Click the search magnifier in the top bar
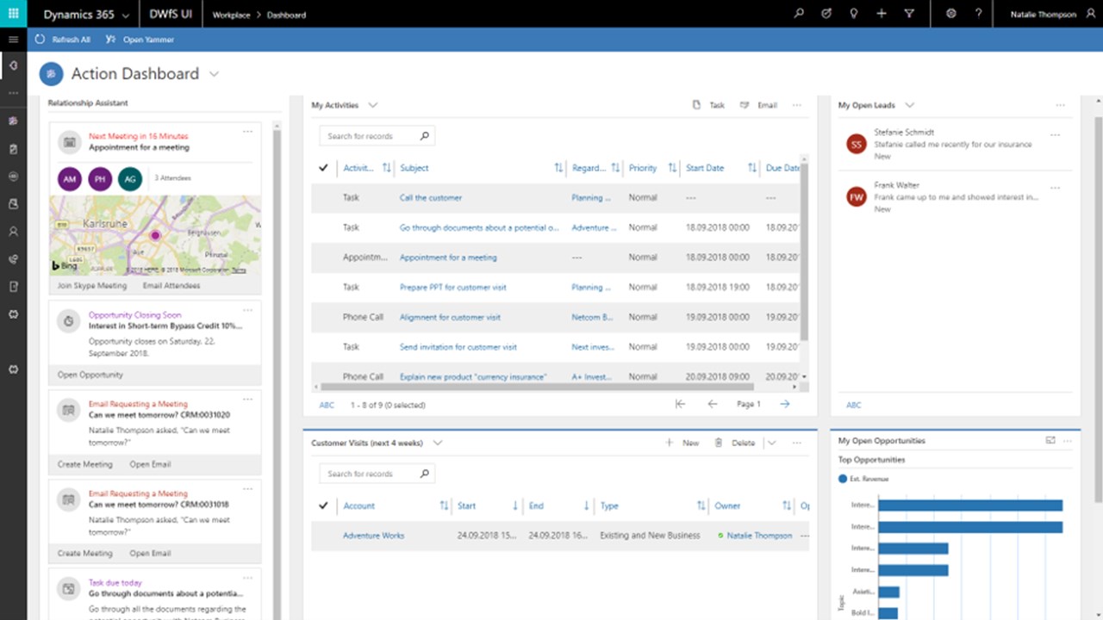The image size is (1103, 620). coord(799,14)
